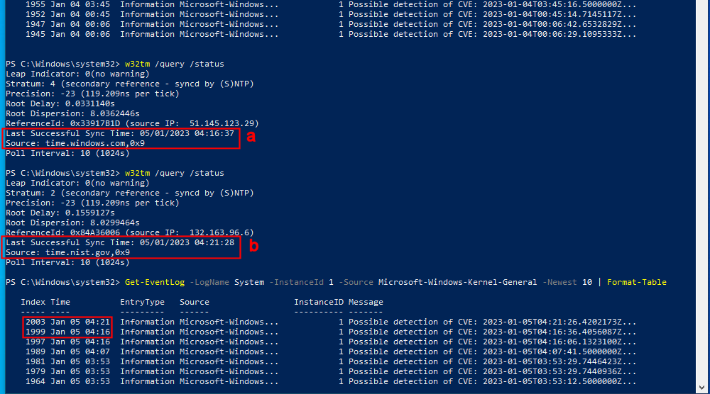710x394 pixels.
Task: Click the red annotation letter "a"
Action: coord(250,137)
